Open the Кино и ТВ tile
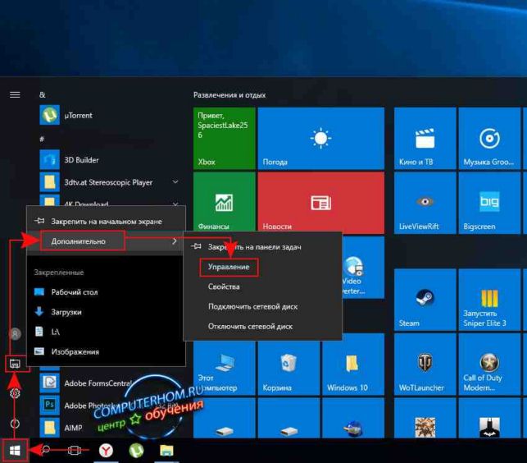The image size is (527, 463). (425, 138)
